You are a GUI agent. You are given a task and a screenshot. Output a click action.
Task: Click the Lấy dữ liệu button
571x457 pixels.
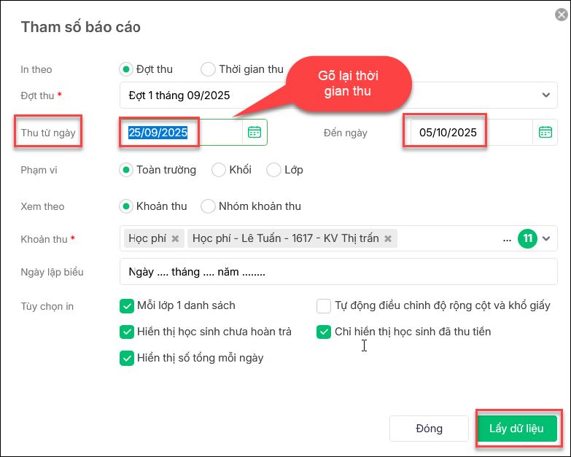pos(516,428)
